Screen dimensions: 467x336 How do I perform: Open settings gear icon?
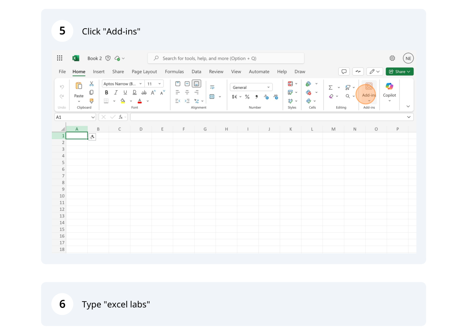[392, 58]
